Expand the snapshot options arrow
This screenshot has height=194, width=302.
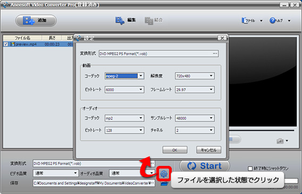click(287, 141)
